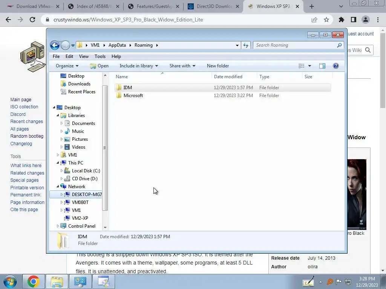Click Microsoft's date 12/29/2023 3:22 PM
The width and height of the screenshot is (386, 289).
tap(233, 96)
